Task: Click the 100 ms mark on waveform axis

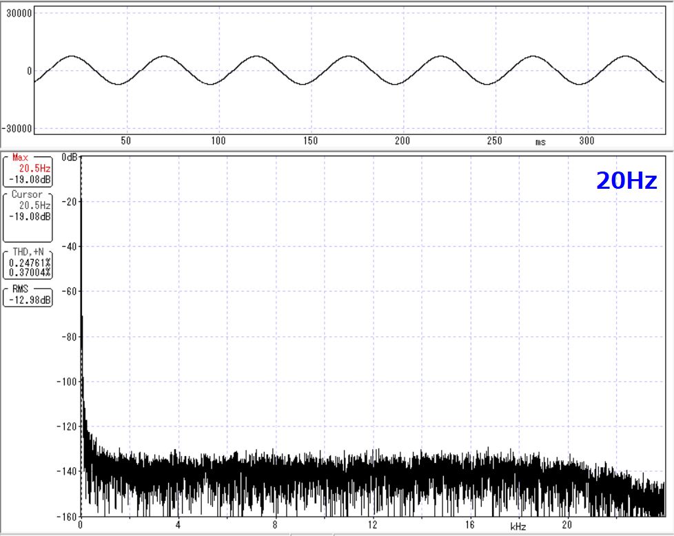Action: point(218,141)
